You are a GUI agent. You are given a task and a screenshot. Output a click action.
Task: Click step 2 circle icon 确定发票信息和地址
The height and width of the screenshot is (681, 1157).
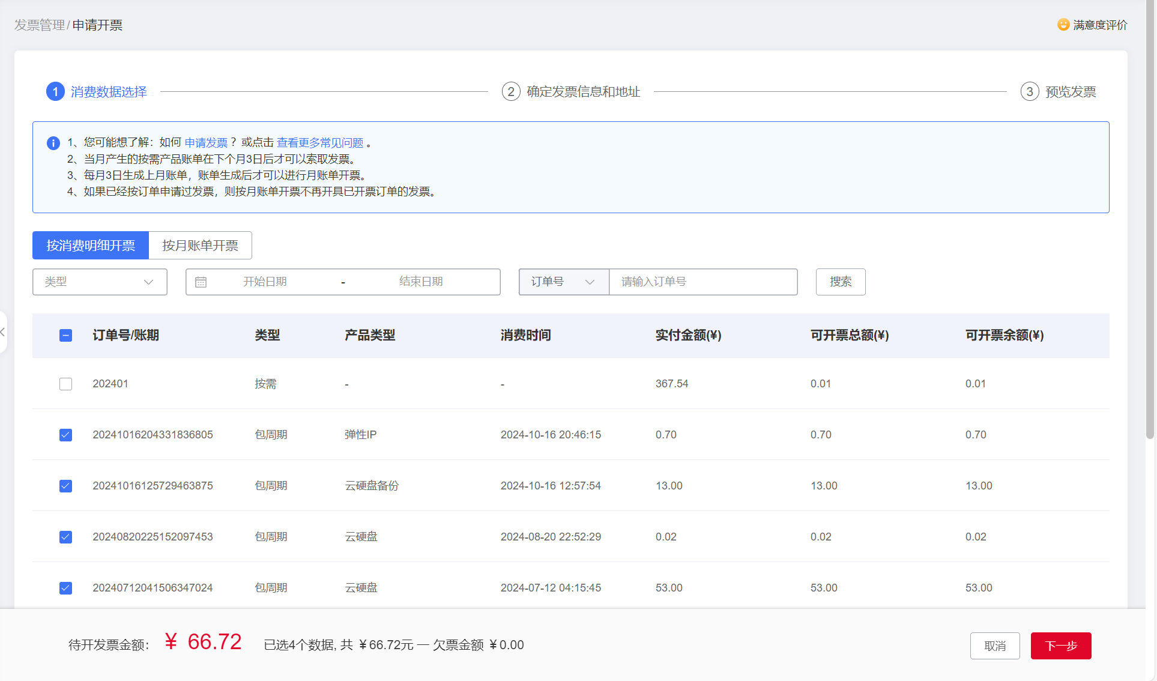510,92
